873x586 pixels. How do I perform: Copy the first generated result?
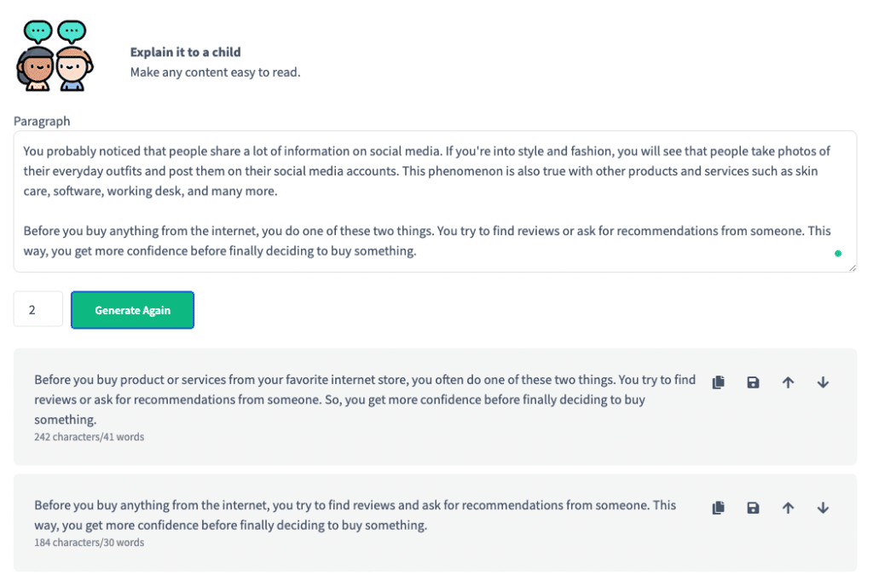(718, 382)
